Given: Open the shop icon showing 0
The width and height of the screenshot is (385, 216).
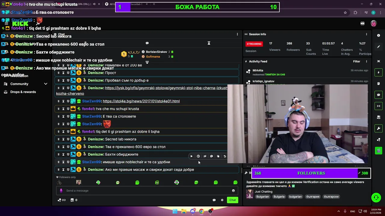Looking at the screenshot, I should [x=74, y=200].
